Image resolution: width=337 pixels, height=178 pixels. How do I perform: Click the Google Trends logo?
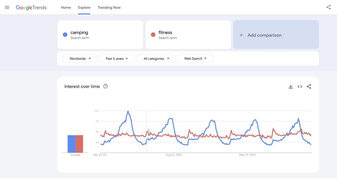tap(31, 8)
